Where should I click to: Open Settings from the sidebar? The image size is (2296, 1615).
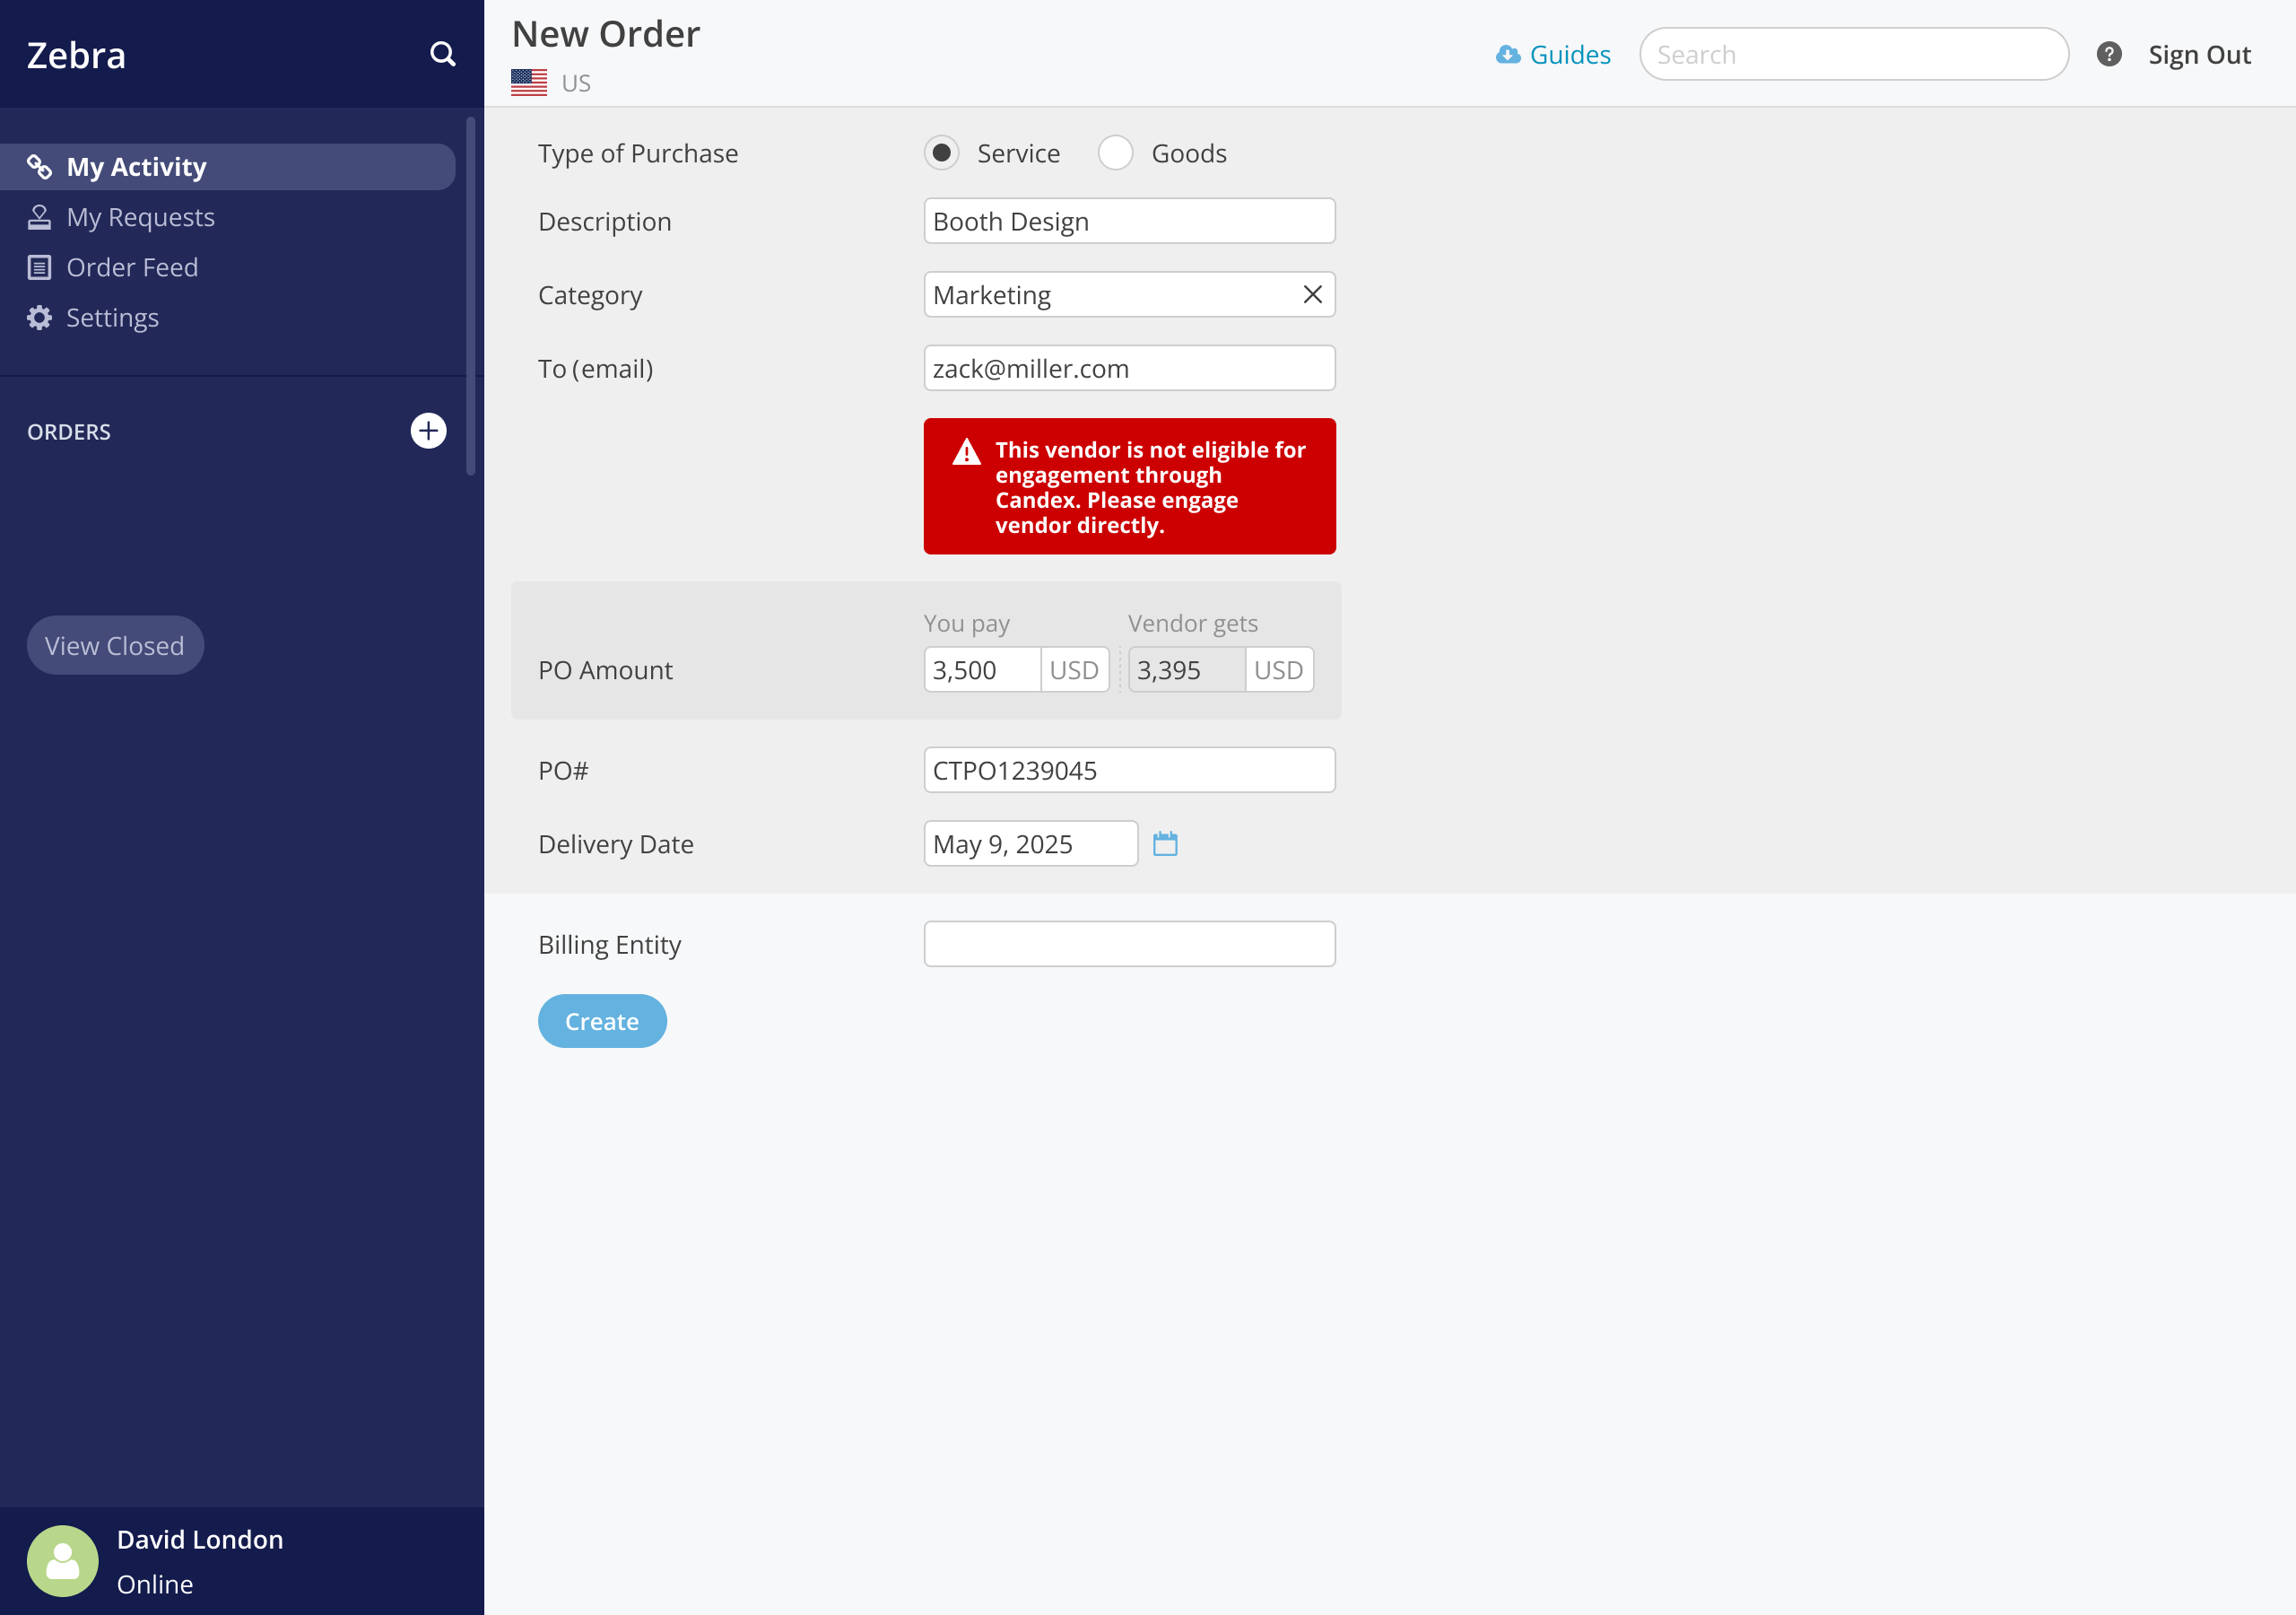(x=112, y=318)
